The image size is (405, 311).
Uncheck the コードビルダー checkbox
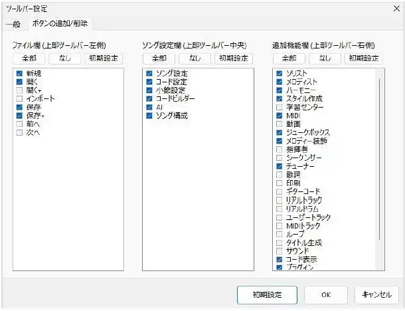point(149,98)
